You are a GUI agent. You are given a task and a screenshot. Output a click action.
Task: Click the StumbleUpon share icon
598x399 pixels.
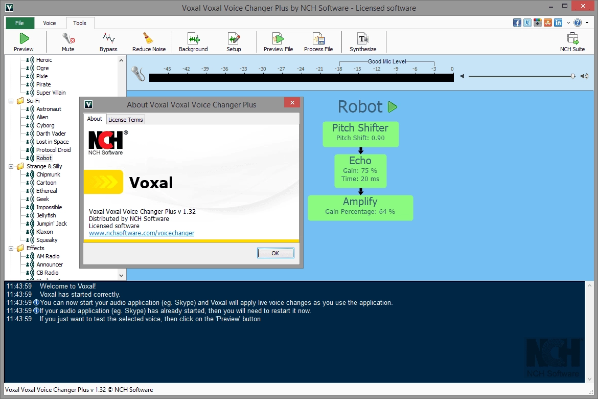tap(548, 23)
